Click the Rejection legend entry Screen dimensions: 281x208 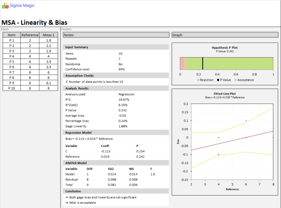(x=205, y=80)
